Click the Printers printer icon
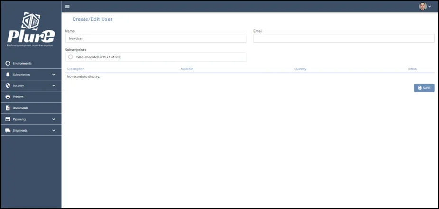 pos(8,97)
